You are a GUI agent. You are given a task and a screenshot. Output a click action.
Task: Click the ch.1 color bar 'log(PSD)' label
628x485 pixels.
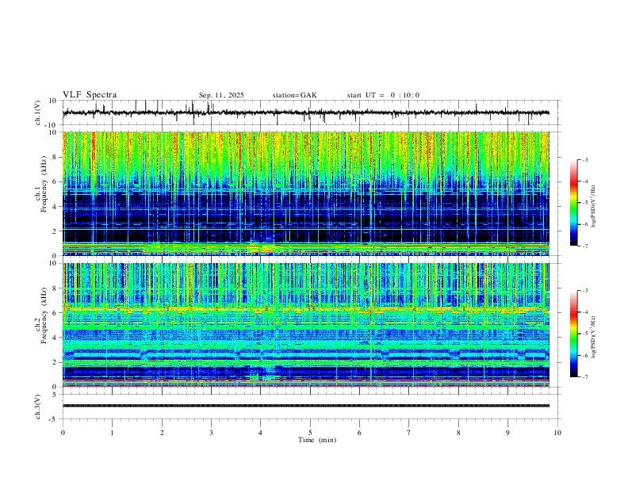point(594,207)
